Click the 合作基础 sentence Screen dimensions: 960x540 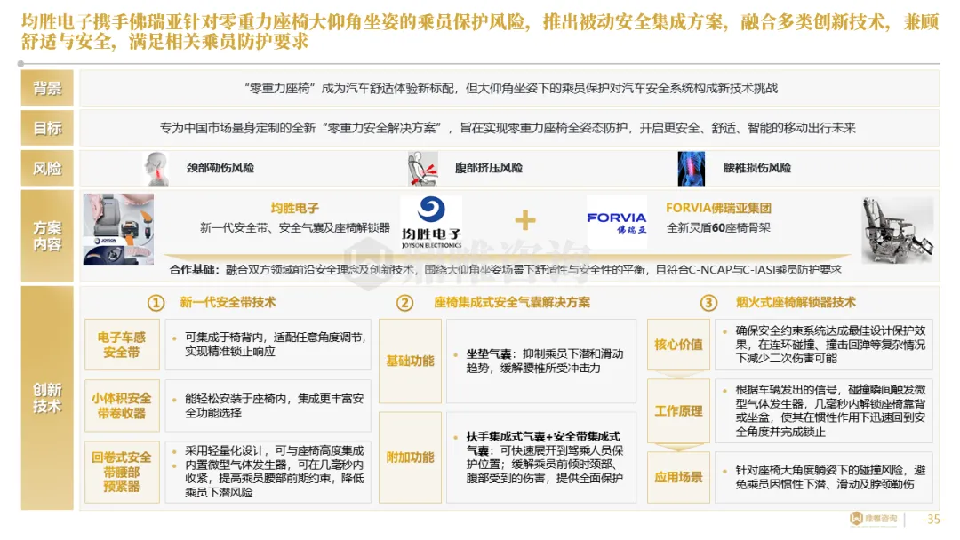click(506, 270)
